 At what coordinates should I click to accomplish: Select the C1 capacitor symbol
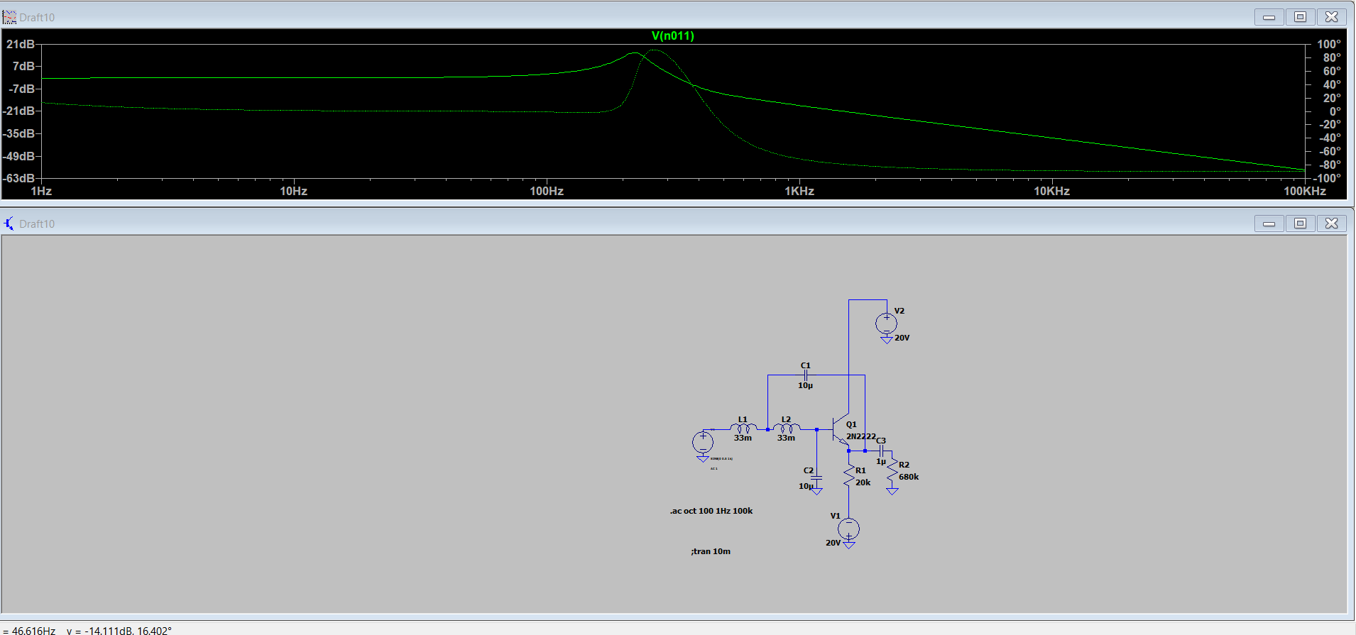tap(805, 375)
